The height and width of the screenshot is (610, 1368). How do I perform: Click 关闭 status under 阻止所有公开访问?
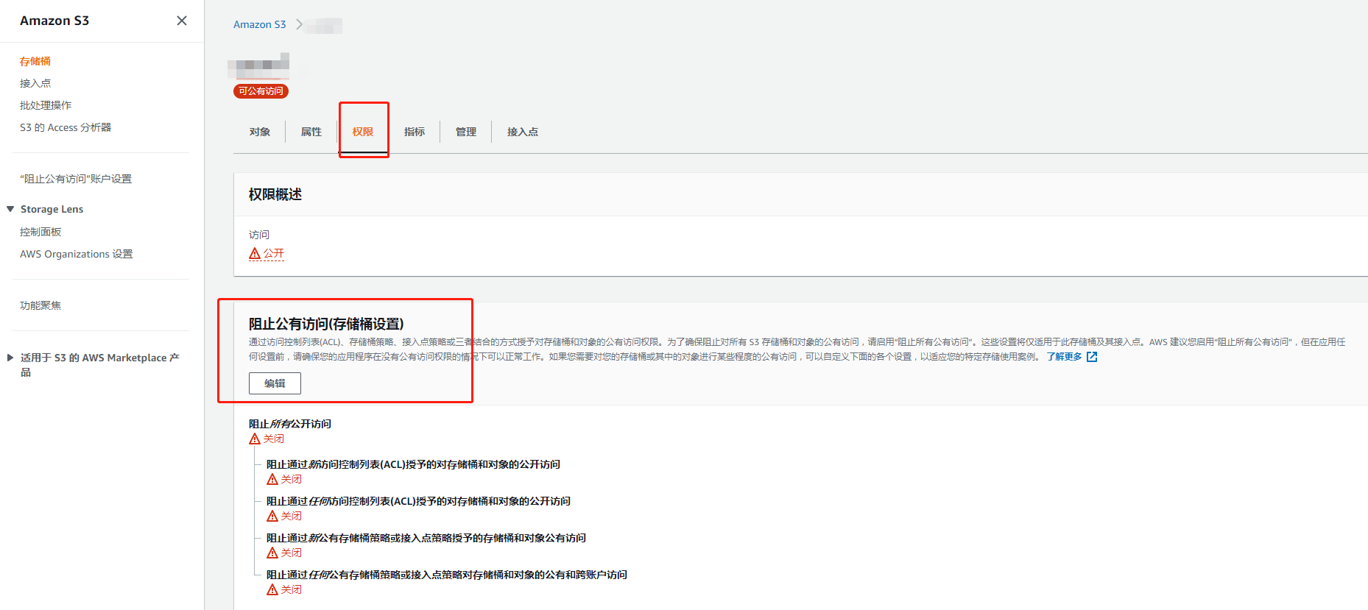coord(274,439)
